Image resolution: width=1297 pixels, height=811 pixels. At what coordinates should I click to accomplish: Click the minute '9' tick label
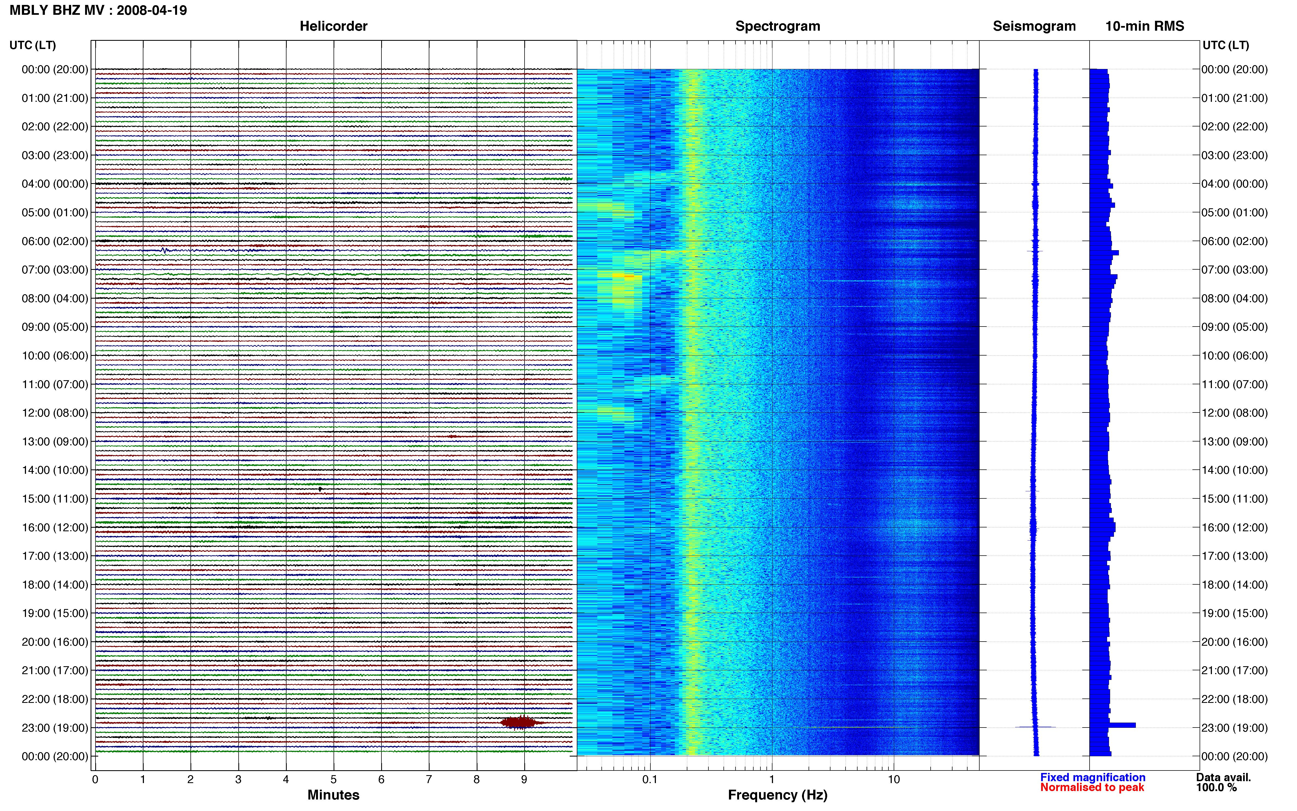(x=524, y=779)
